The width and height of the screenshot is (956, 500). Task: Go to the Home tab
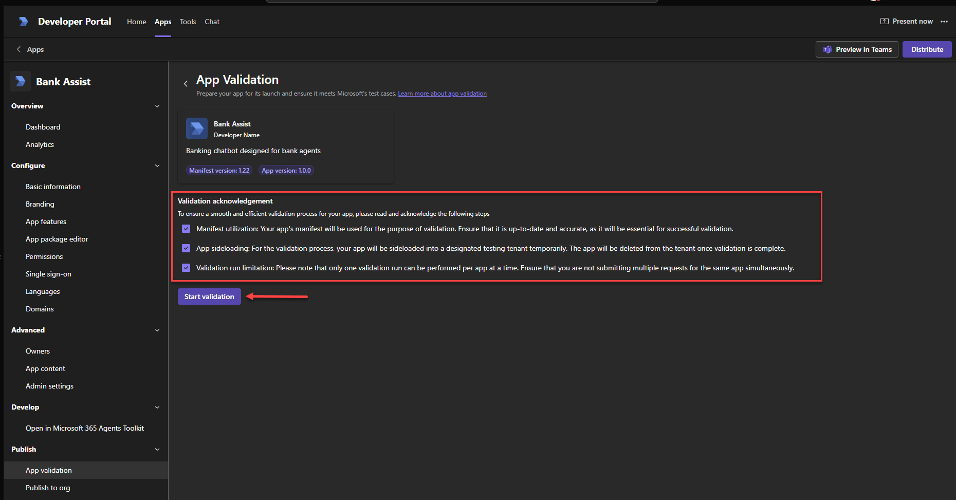pos(137,22)
